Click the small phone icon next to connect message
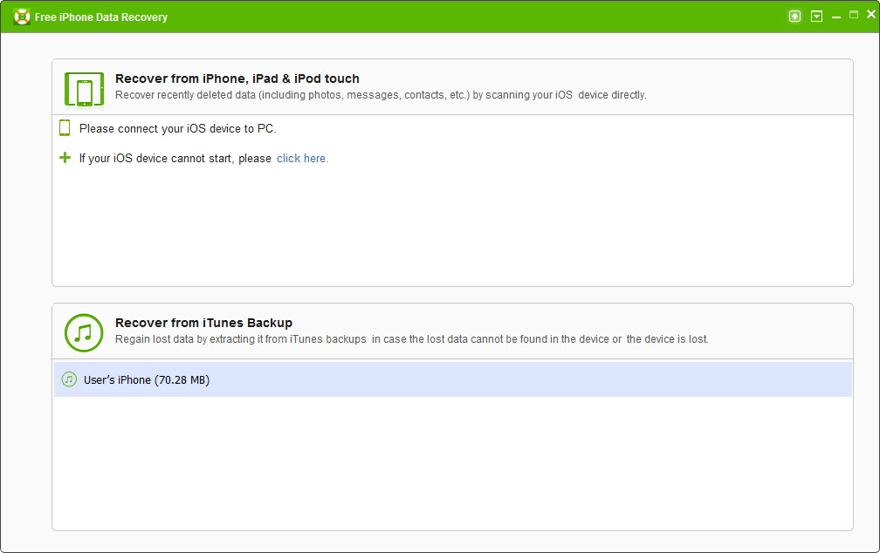The height and width of the screenshot is (553, 880). coord(65,128)
